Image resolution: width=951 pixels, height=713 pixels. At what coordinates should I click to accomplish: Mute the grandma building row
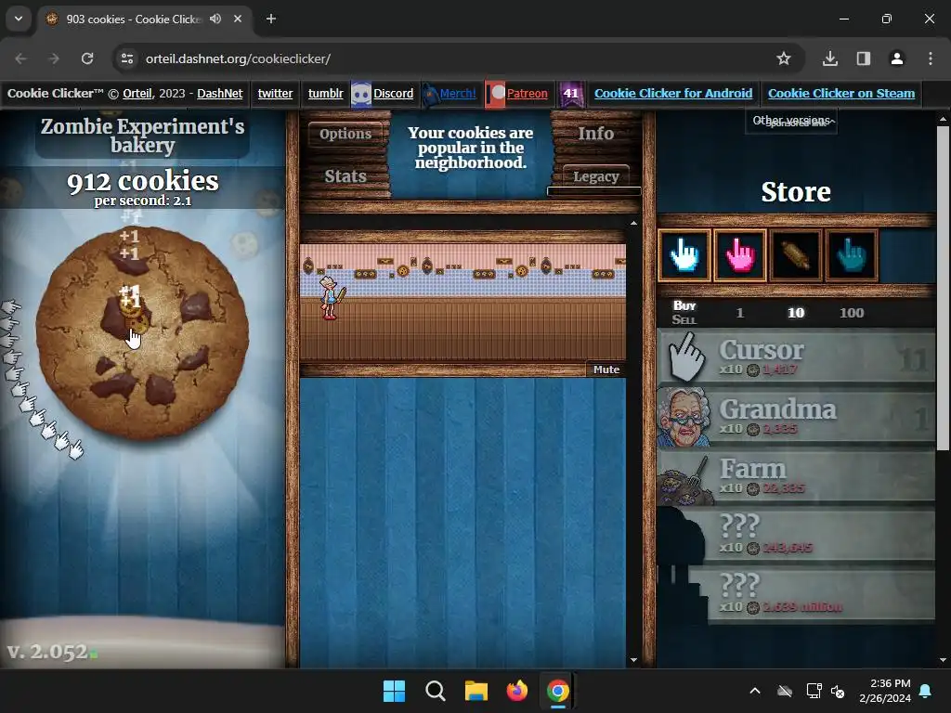tap(606, 369)
